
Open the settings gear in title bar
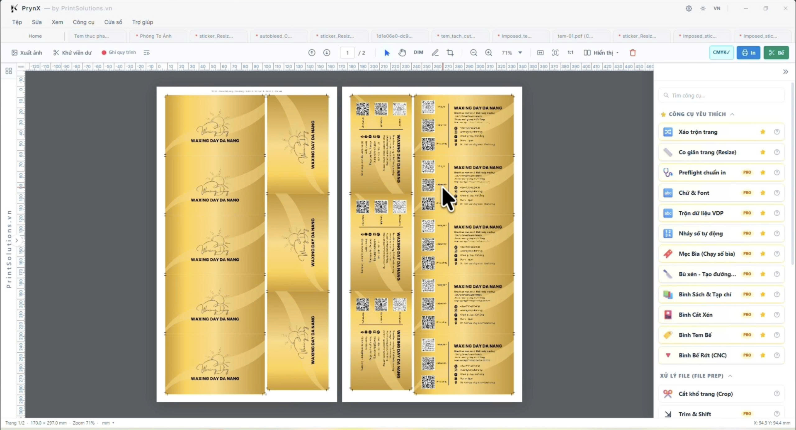[x=689, y=8]
